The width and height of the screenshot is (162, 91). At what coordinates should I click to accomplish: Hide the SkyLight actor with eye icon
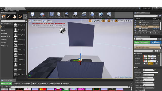pyautogui.click(x=135, y=30)
